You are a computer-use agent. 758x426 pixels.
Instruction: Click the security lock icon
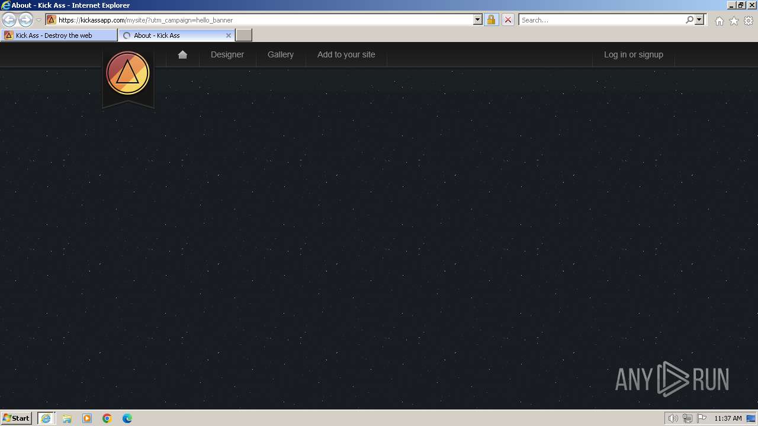491,20
